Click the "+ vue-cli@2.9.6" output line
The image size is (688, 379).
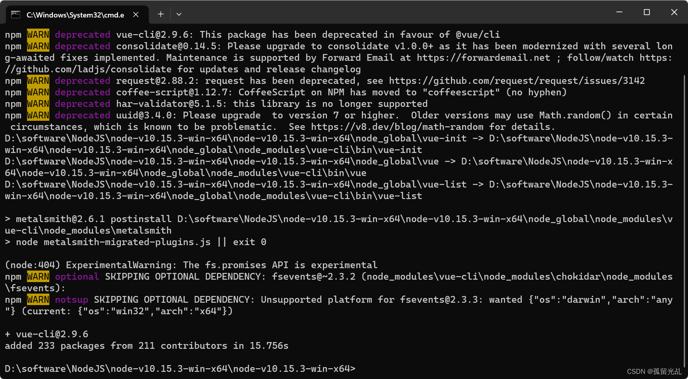coord(47,335)
